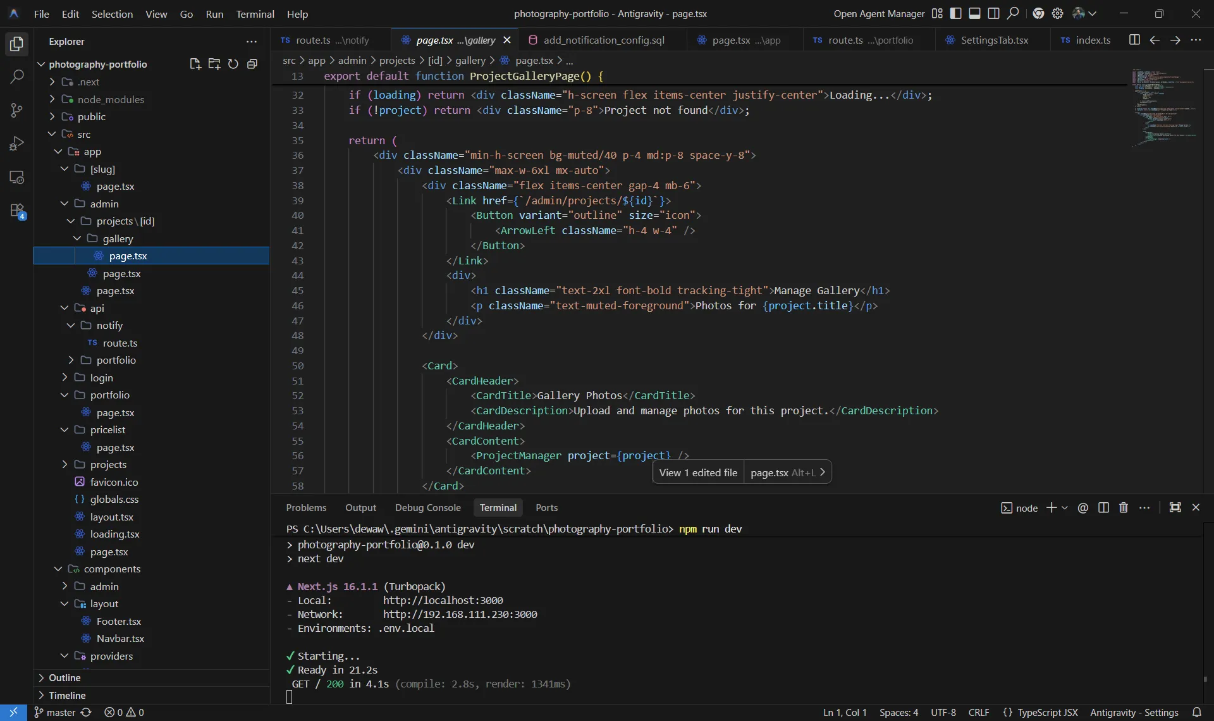1214x721 pixels.
Task: Open Run and Debug view icon
Action: (x=17, y=144)
